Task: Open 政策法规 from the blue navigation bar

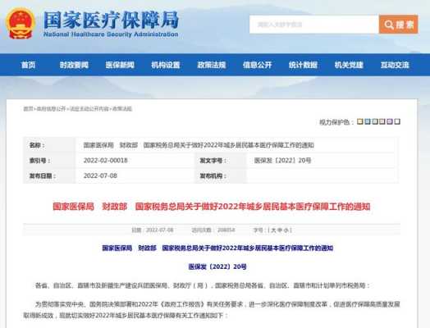Action: [212, 65]
